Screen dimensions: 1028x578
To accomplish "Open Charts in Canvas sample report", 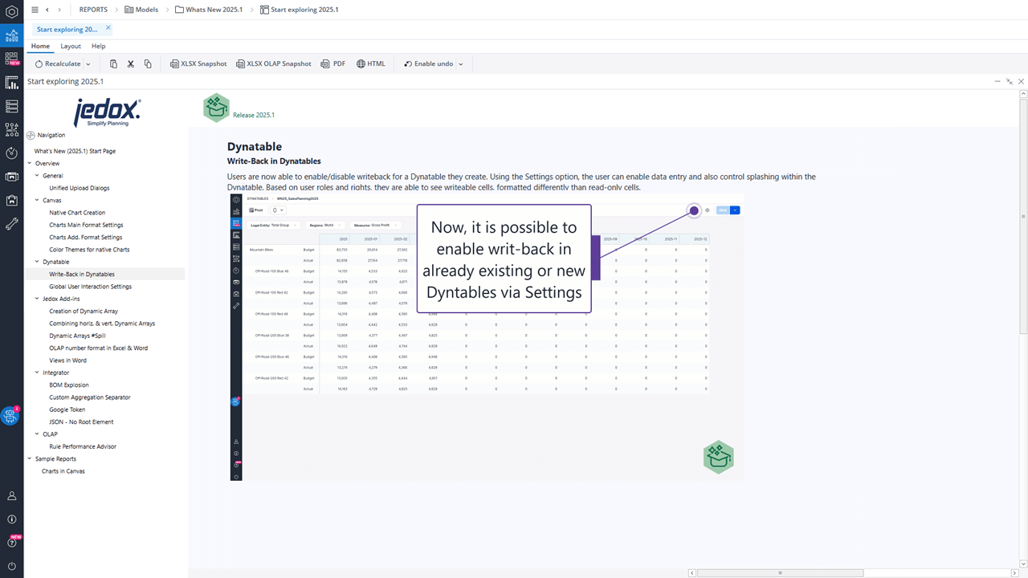I will click(x=63, y=471).
